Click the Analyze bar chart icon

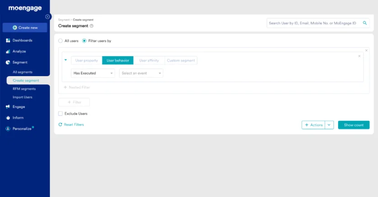pos(8,52)
